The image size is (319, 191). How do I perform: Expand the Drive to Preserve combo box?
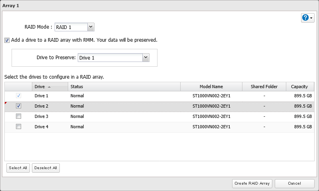tap(146, 58)
